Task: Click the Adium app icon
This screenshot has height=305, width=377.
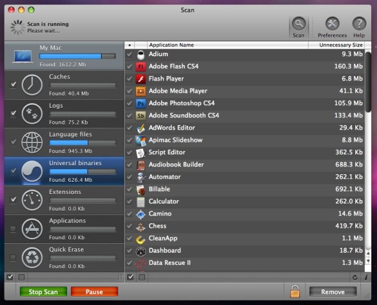Action: coord(141,54)
